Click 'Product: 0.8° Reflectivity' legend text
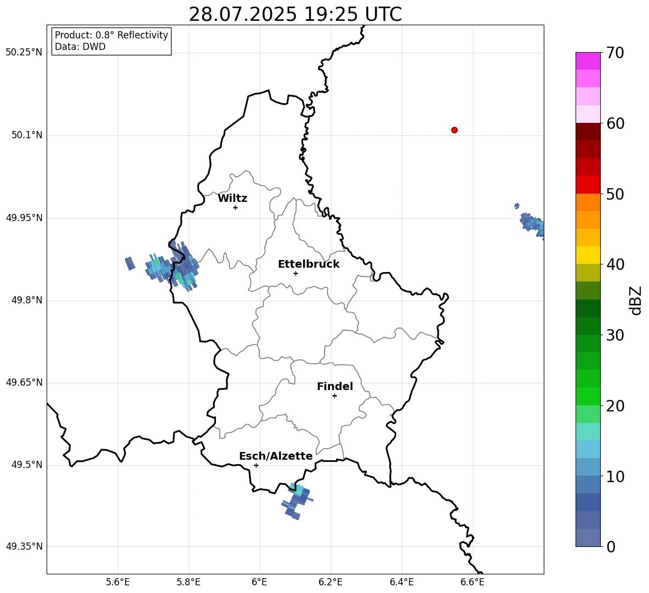The height and width of the screenshot is (593, 649). (111, 35)
